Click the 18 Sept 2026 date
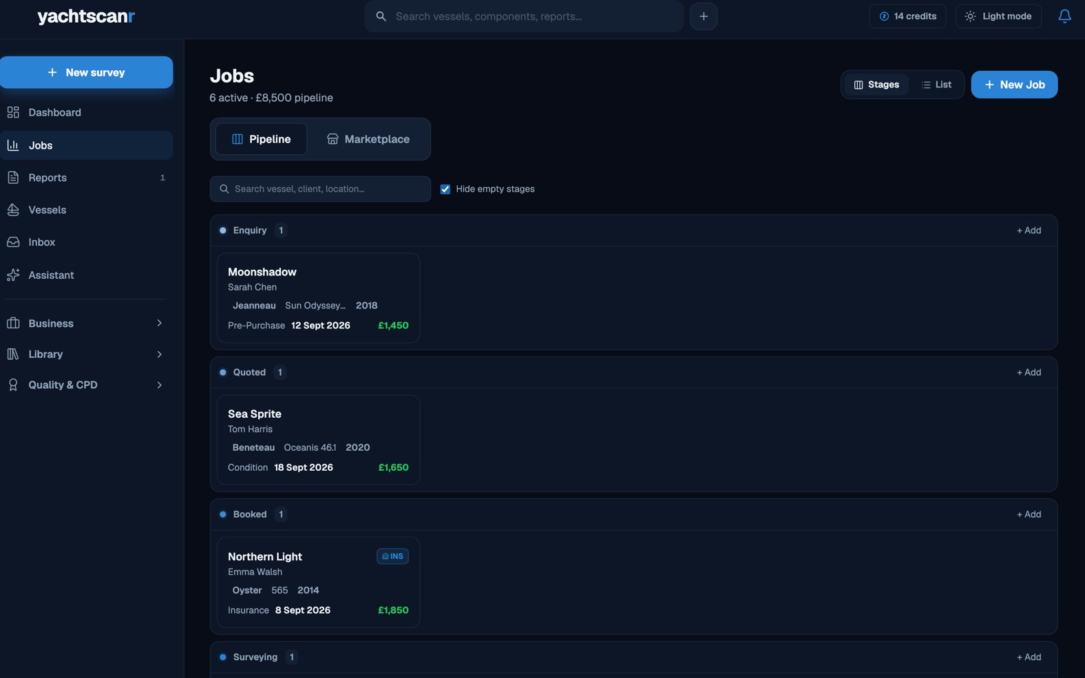Screen dimensions: 1085x678 pyautogui.click(x=304, y=467)
